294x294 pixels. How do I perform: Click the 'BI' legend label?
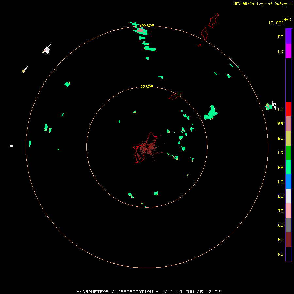click(280, 240)
